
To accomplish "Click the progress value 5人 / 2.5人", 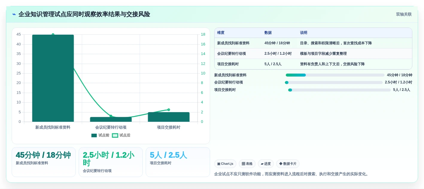I will (402, 90).
